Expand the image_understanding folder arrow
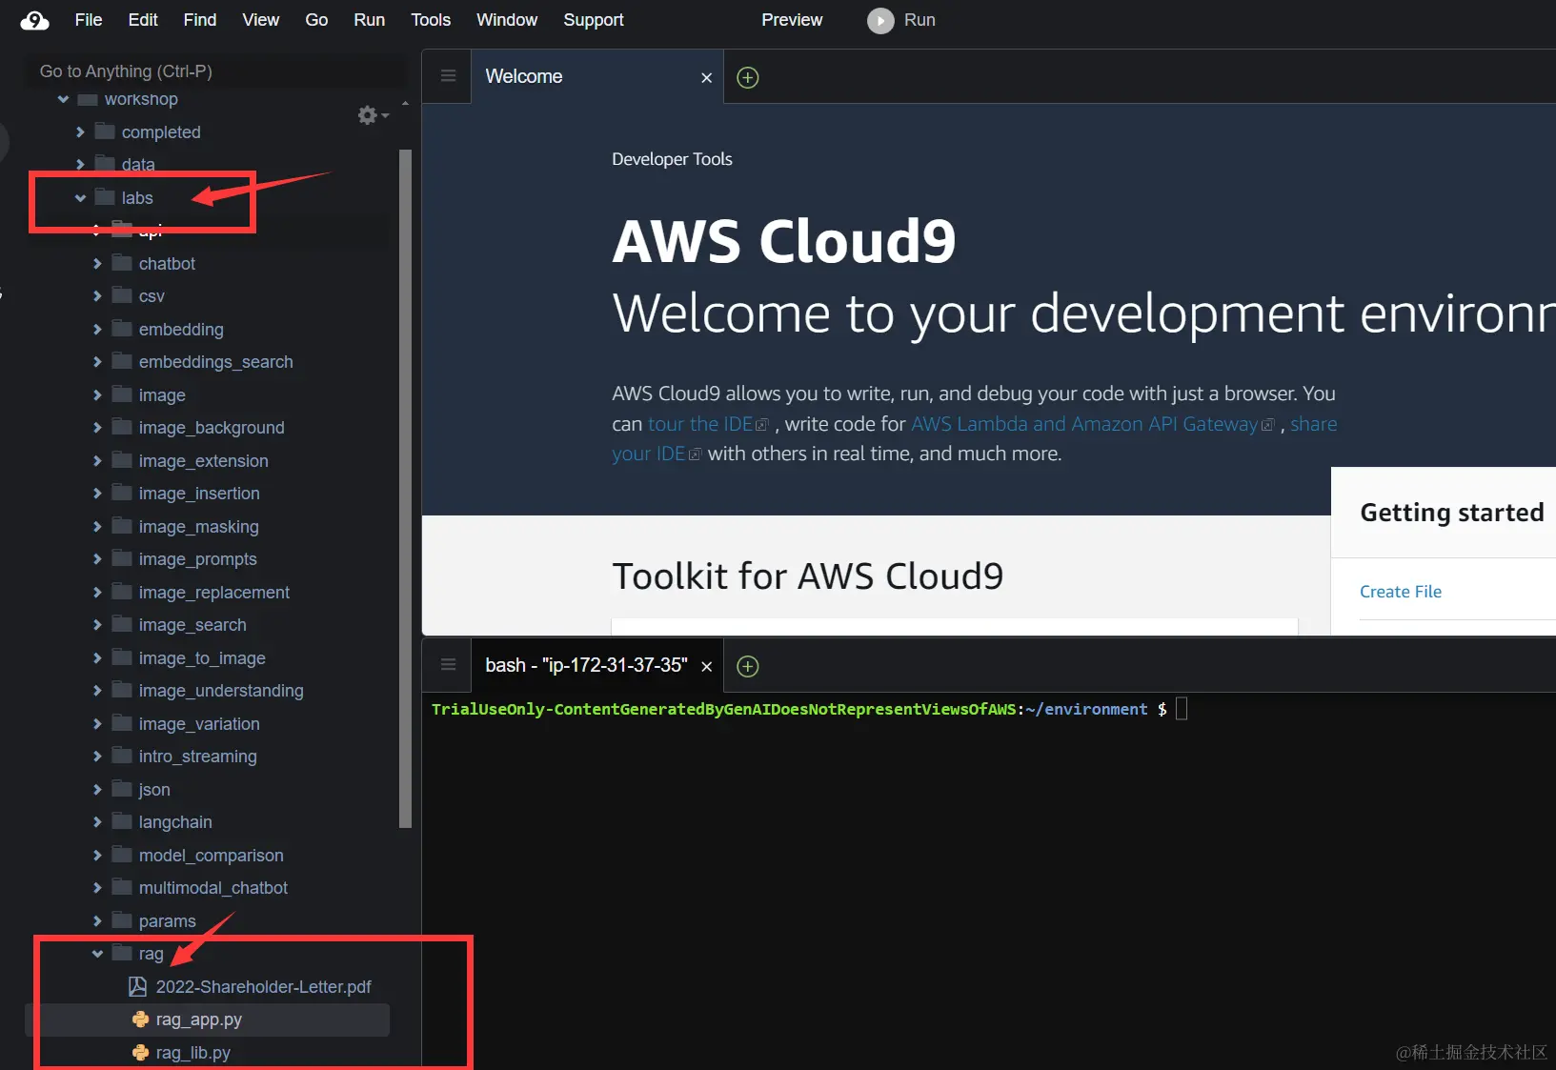This screenshot has width=1556, height=1070. tap(97, 691)
